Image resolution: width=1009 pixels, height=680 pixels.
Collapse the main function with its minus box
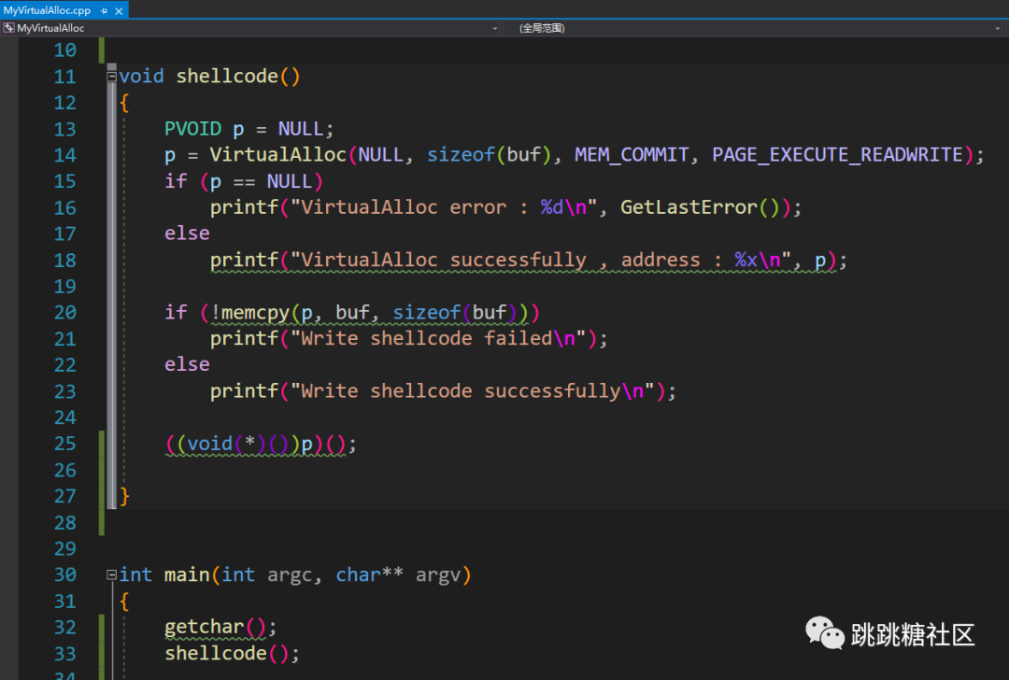click(110, 574)
